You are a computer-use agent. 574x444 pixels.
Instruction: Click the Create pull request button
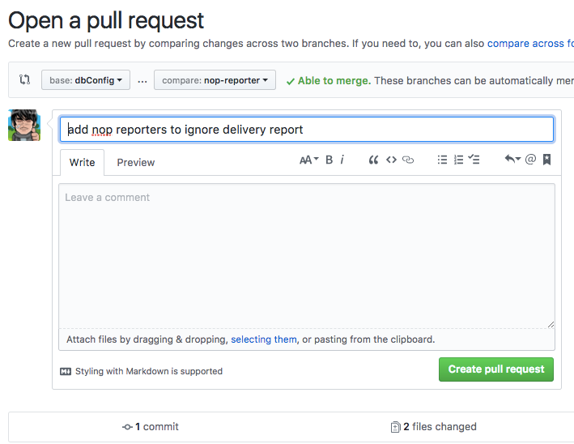tap(496, 369)
